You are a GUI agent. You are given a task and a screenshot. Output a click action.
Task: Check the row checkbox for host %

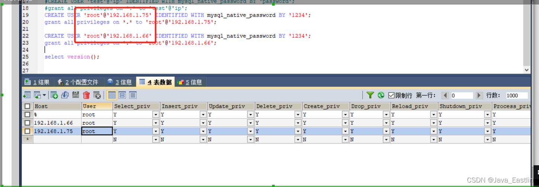point(28,115)
